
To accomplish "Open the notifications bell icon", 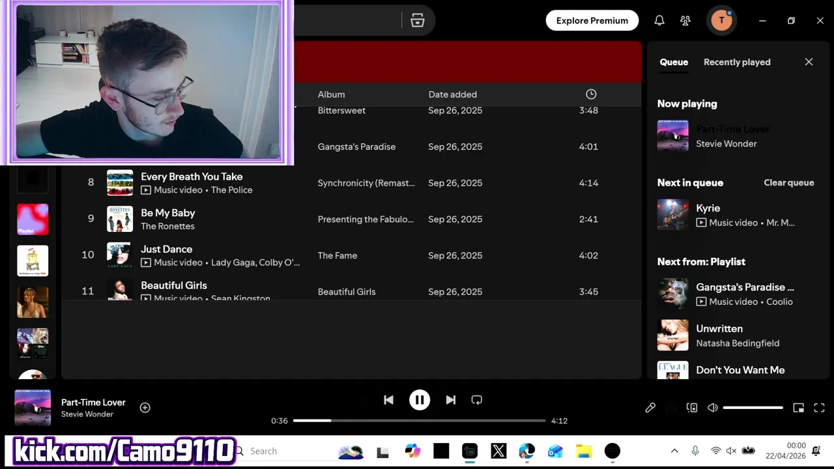I will [659, 21].
